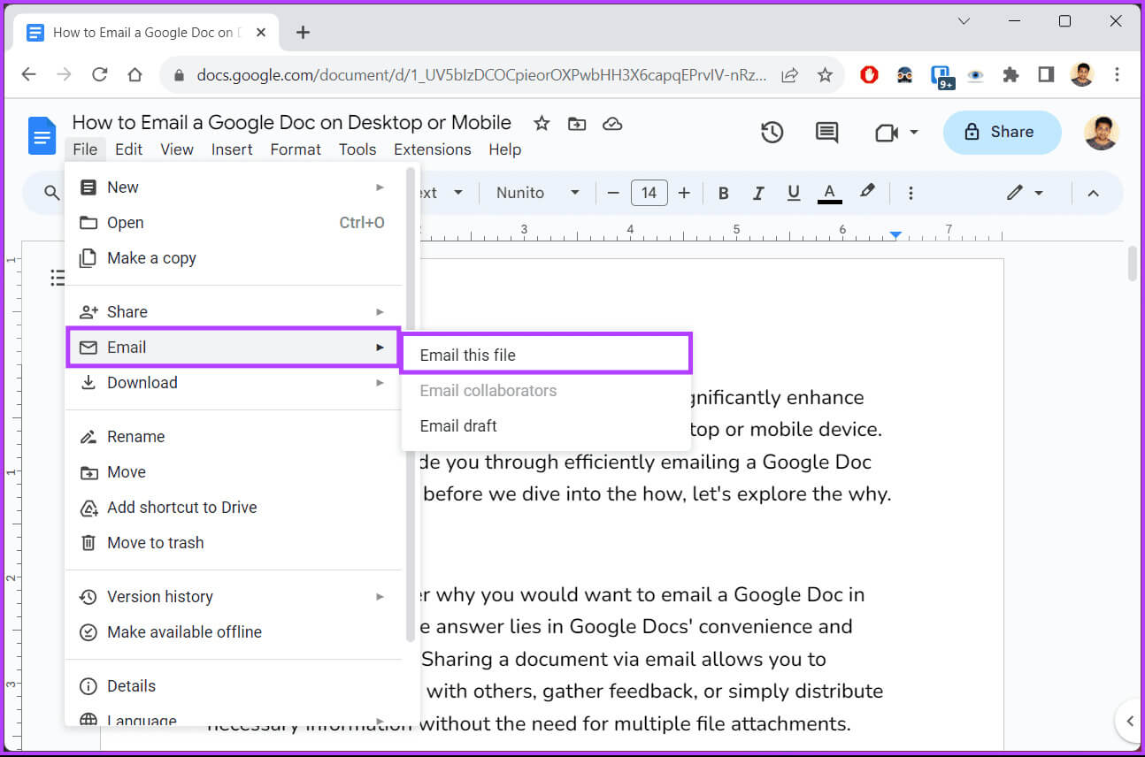
Task: Select Email draft in submenu
Action: click(x=458, y=426)
